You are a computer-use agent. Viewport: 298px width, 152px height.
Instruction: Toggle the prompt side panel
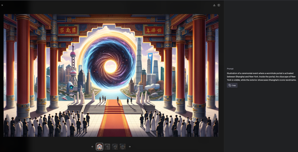pyautogui.click(x=219, y=5)
